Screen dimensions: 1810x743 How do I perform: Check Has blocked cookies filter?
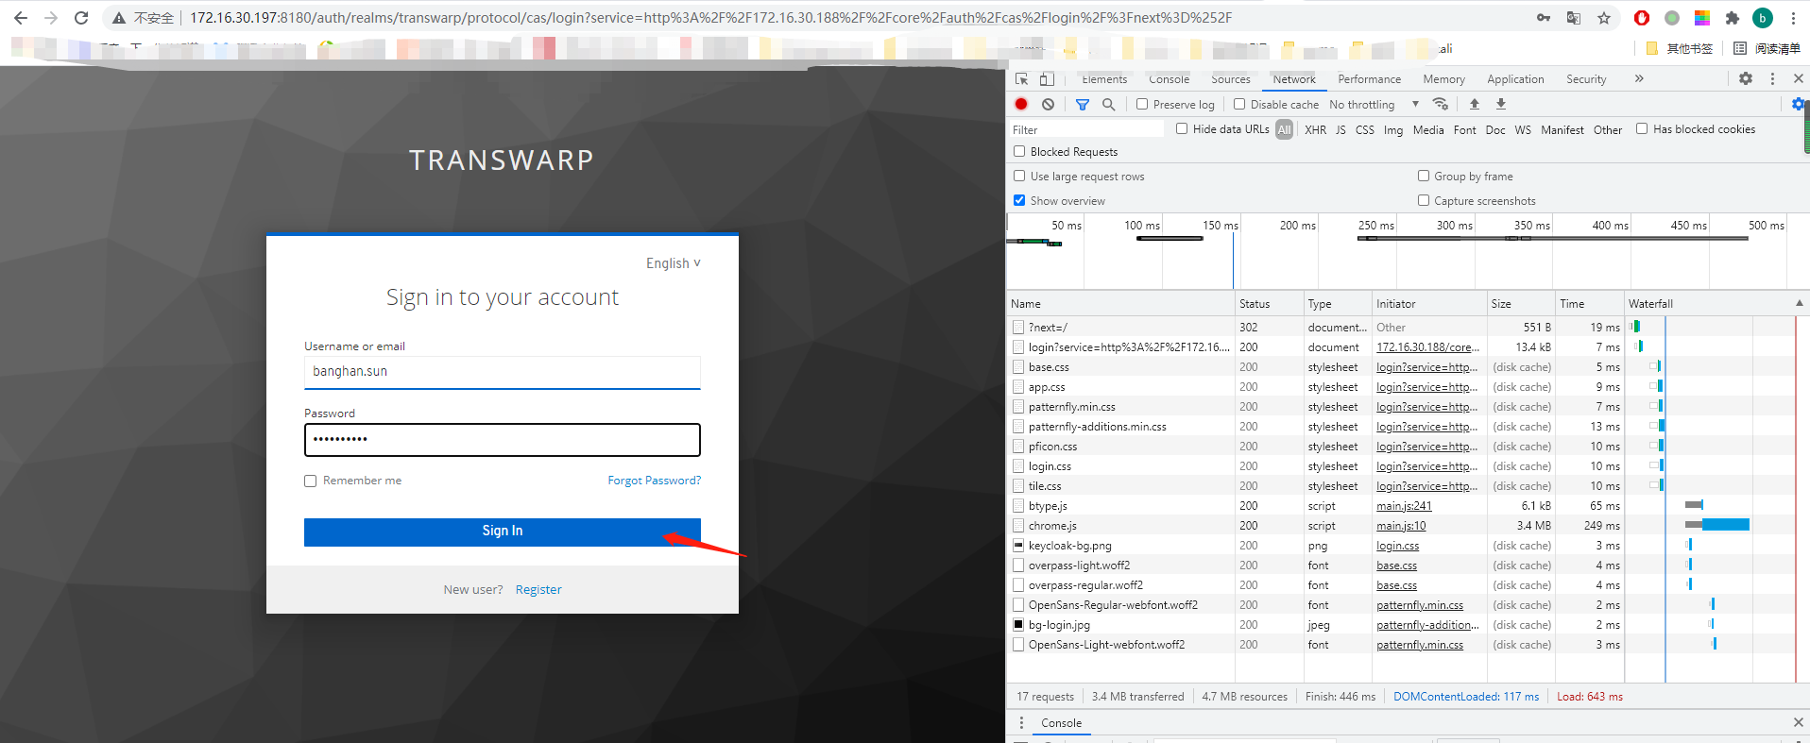pos(1642,128)
